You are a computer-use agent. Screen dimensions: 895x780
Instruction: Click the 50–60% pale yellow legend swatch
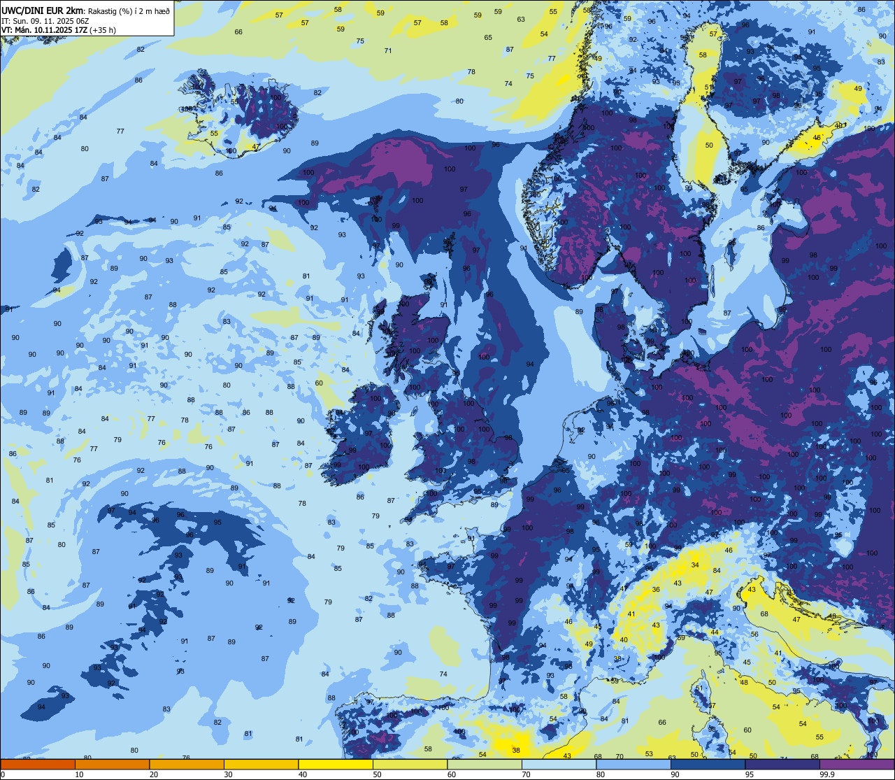click(410, 764)
